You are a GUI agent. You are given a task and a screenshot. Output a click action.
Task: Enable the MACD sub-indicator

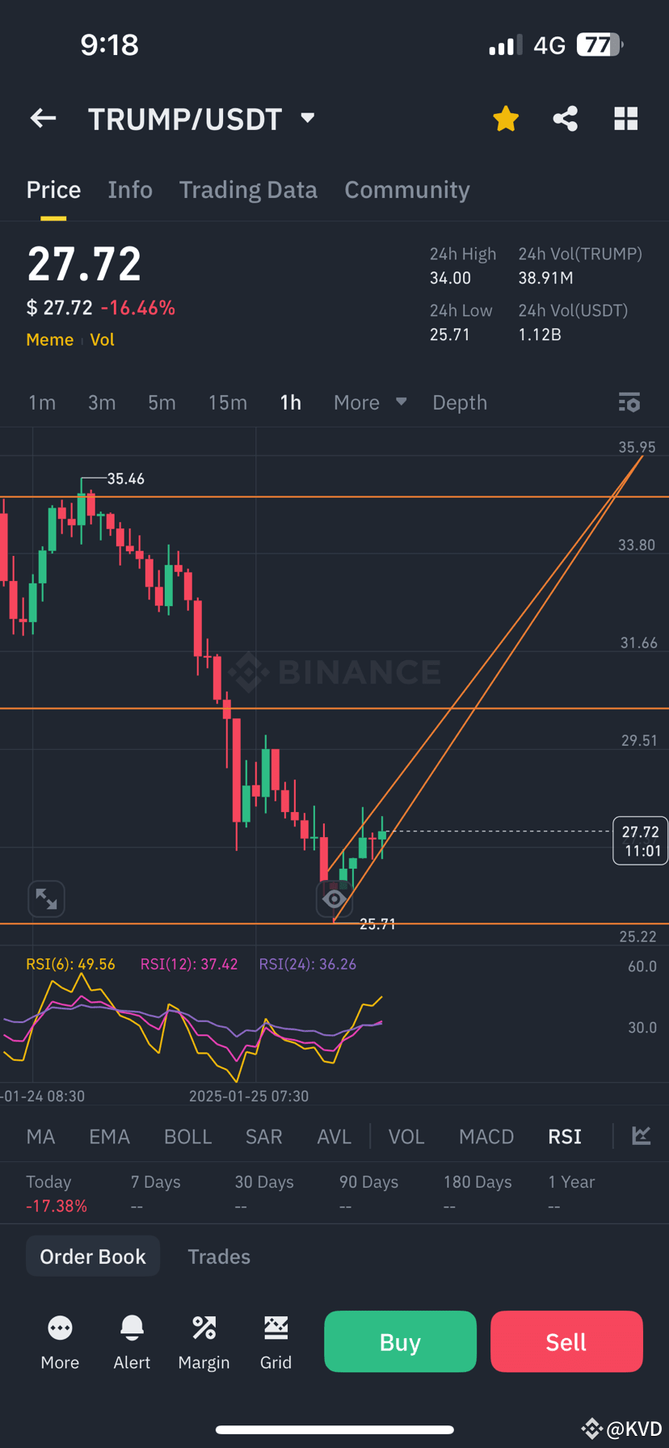tap(486, 1137)
